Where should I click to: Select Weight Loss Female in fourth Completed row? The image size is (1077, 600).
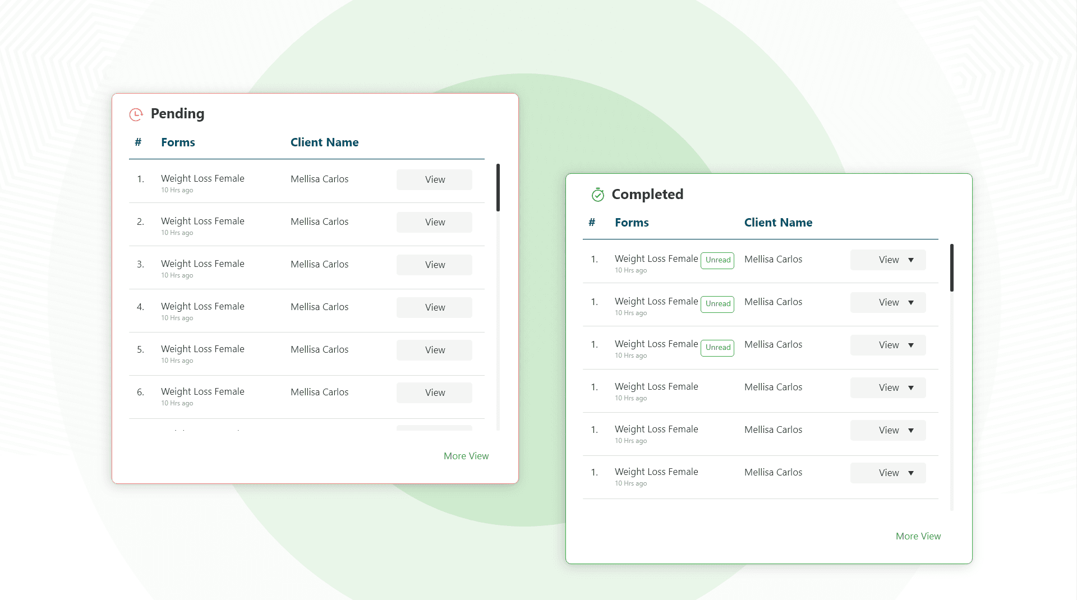pyautogui.click(x=656, y=386)
